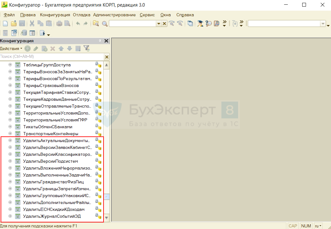Pin the Конфигурация panel
The height and width of the screenshot is (229, 331).
(x=100, y=41)
